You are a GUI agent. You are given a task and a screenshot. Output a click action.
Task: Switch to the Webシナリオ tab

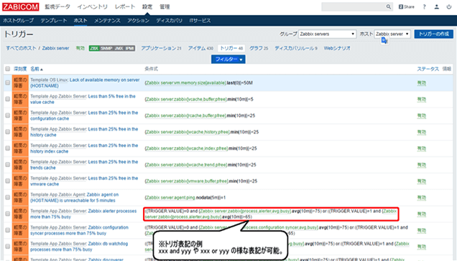pos(337,48)
